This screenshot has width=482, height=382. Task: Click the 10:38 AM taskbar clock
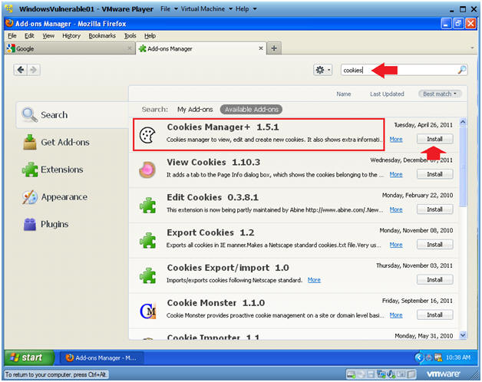click(x=458, y=357)
